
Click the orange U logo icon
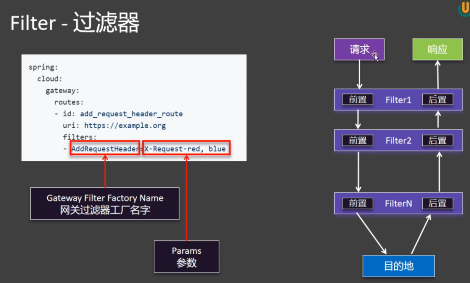click(464, 8)
